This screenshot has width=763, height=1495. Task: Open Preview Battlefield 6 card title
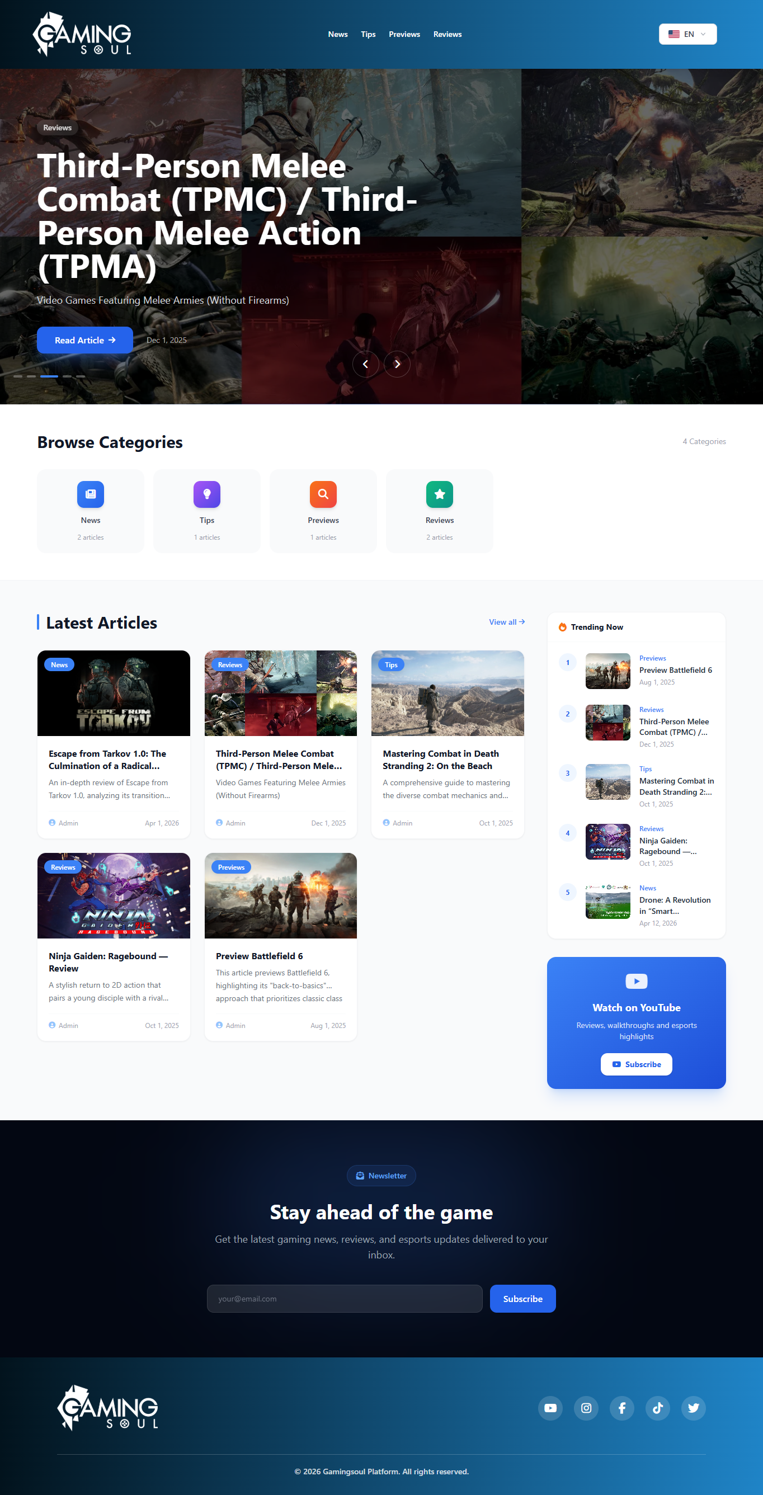(x=260, y=956)
